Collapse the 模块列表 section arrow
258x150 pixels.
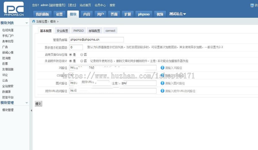[x=27, y=23]
